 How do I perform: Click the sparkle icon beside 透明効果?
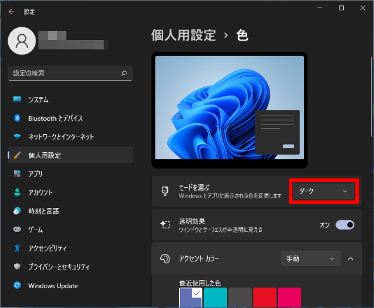[165, 224]
